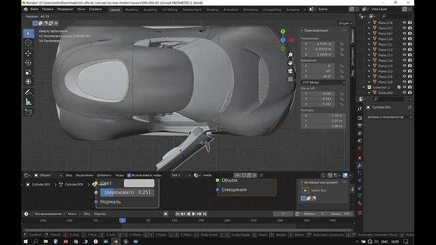Screen dimensions: 436x245
Task: Toggle auto keying record button
Action: click(x=166, y=214)
